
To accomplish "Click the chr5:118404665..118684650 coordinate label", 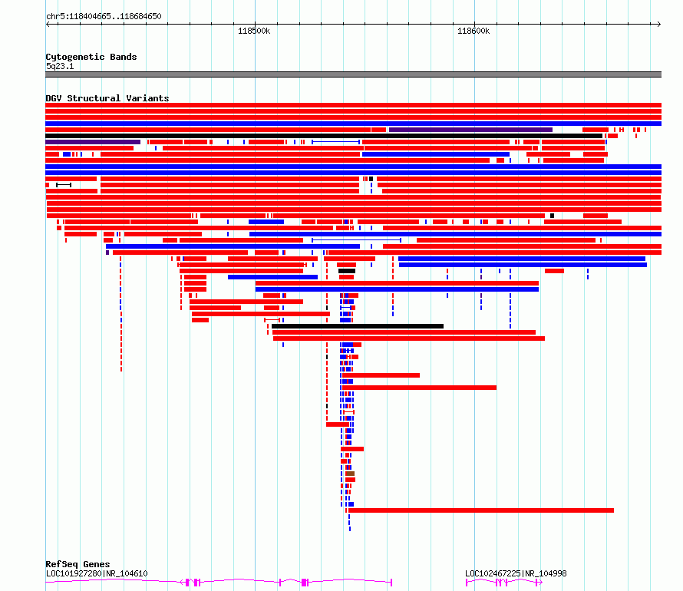I will (104, 17).
